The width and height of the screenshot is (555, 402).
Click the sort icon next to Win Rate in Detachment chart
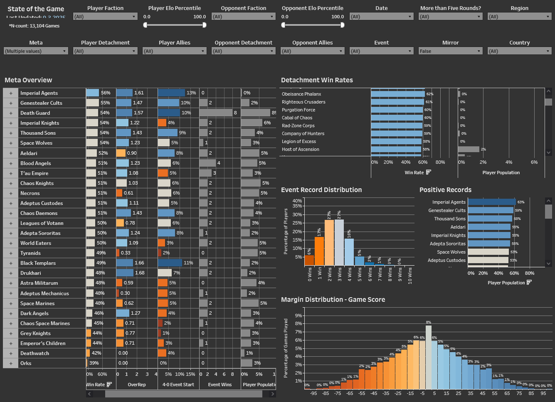click(x=429, y=172)
